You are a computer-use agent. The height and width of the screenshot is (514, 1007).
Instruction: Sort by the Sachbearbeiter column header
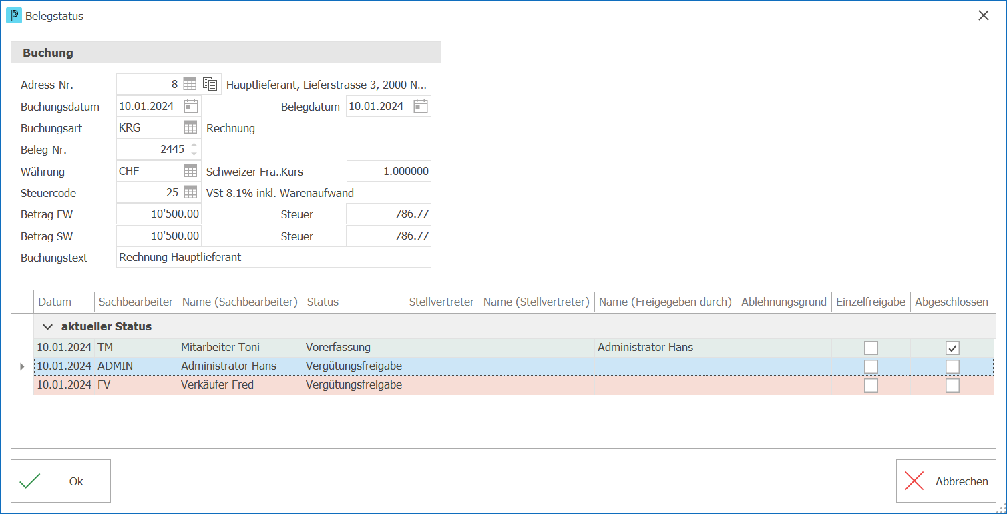136,302
